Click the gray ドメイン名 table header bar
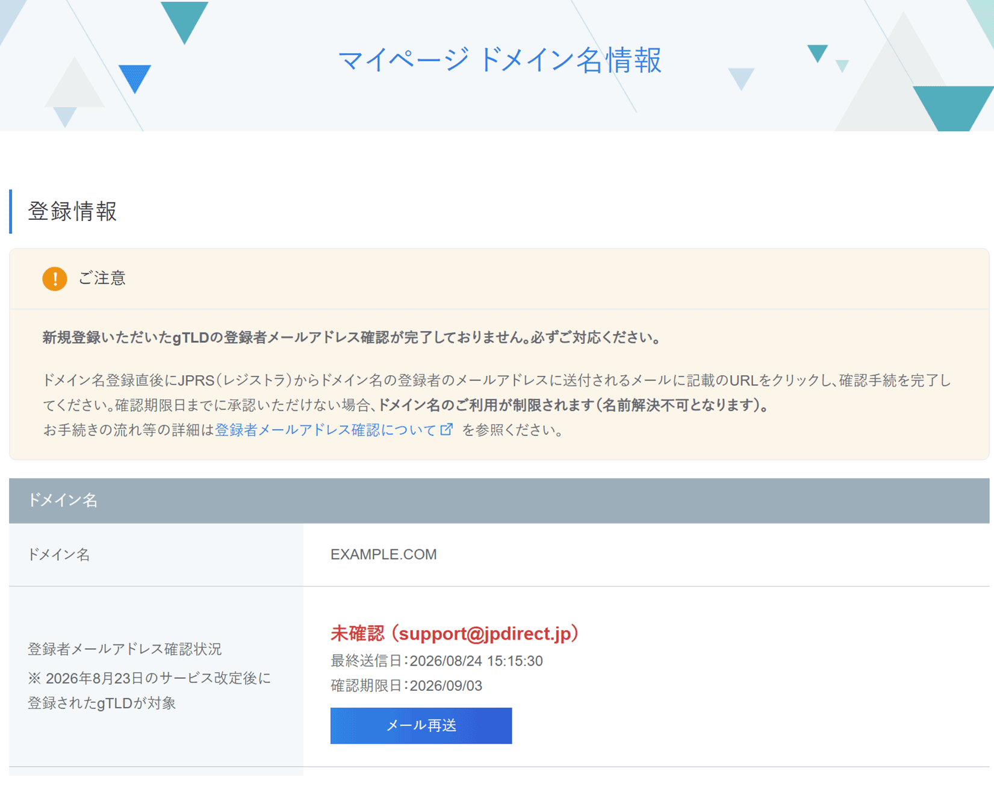Viewport: 994px width, 786px height. (499, 501)
